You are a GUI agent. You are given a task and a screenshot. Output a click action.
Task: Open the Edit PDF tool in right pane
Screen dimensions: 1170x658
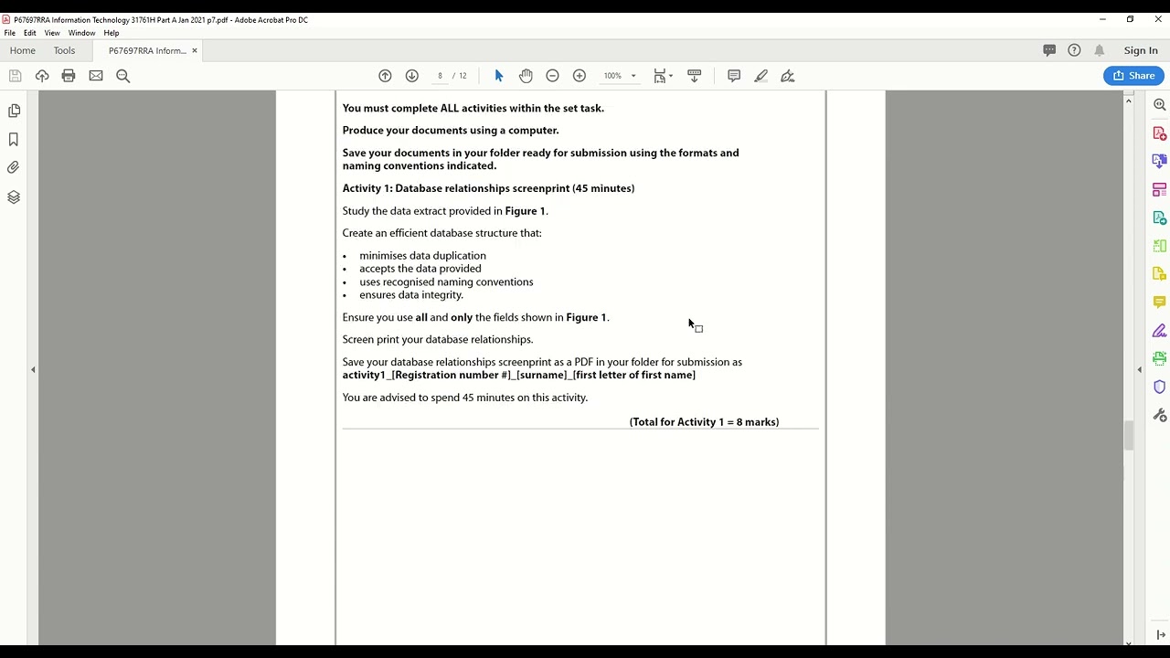(x=1160, y=189)
